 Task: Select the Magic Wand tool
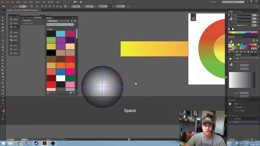tap(2, 21)
